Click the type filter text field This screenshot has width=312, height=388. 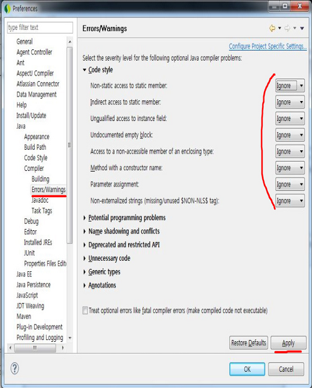(40, 27)
